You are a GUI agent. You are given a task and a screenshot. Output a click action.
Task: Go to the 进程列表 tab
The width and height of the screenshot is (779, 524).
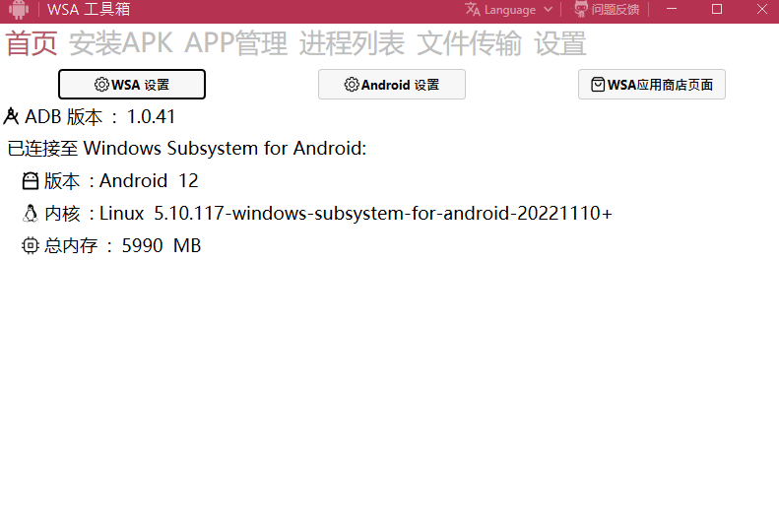pyautogui.click(x=352, y=43)
